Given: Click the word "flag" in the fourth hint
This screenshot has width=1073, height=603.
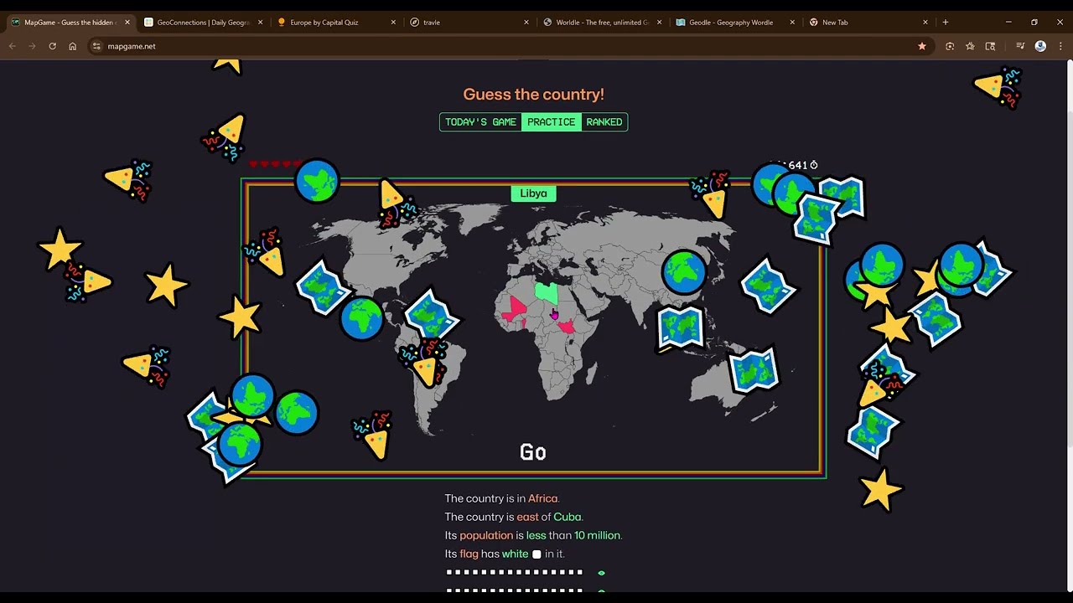Looking at the screenshot, I should pos(469,554).
